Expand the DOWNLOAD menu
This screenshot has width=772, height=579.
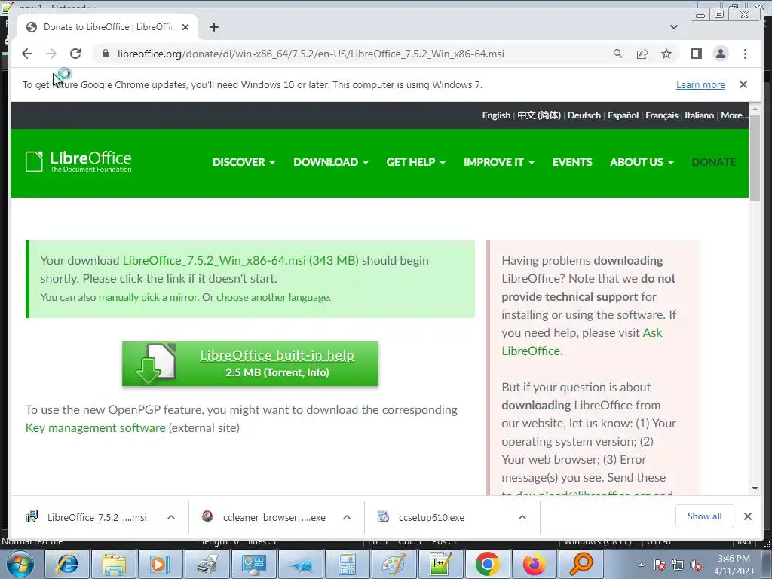pos(331,162)
